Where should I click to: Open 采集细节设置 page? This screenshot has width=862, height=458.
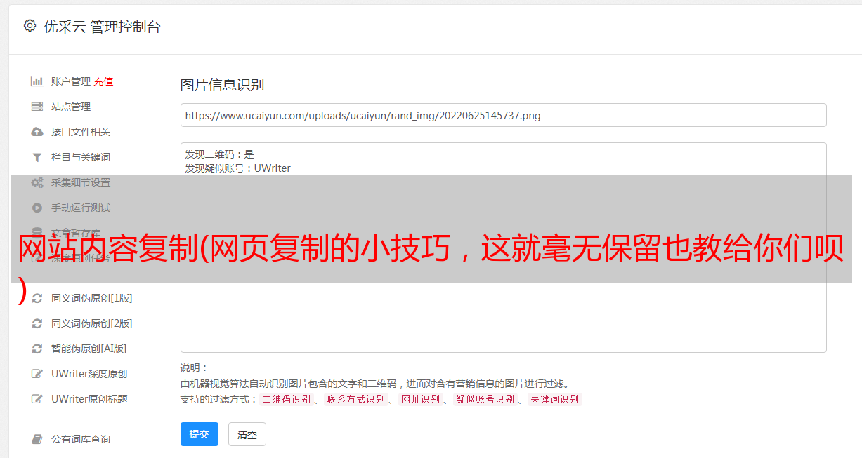pos(81,182)
